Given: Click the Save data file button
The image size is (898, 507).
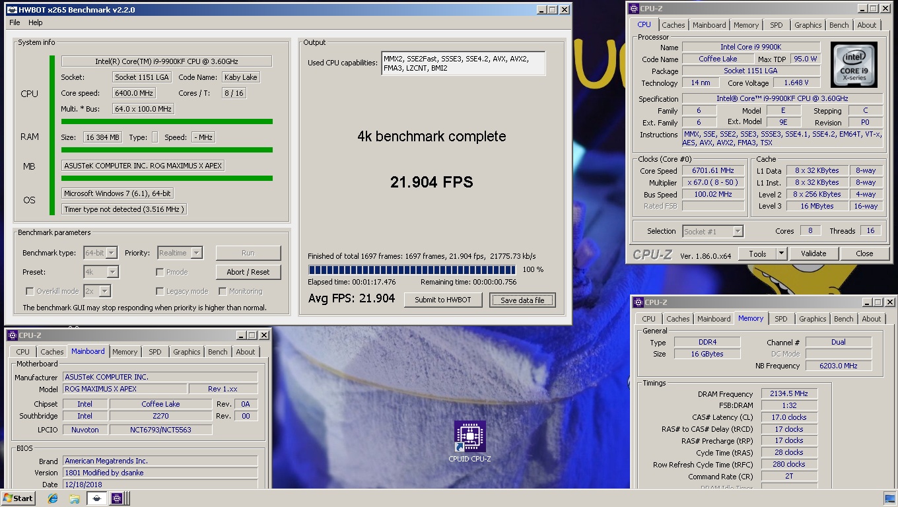Looking at the screenshot, I should click(522, 300).
